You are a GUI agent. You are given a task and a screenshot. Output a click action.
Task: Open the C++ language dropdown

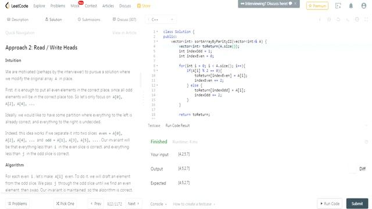click(x=161, y=19)
